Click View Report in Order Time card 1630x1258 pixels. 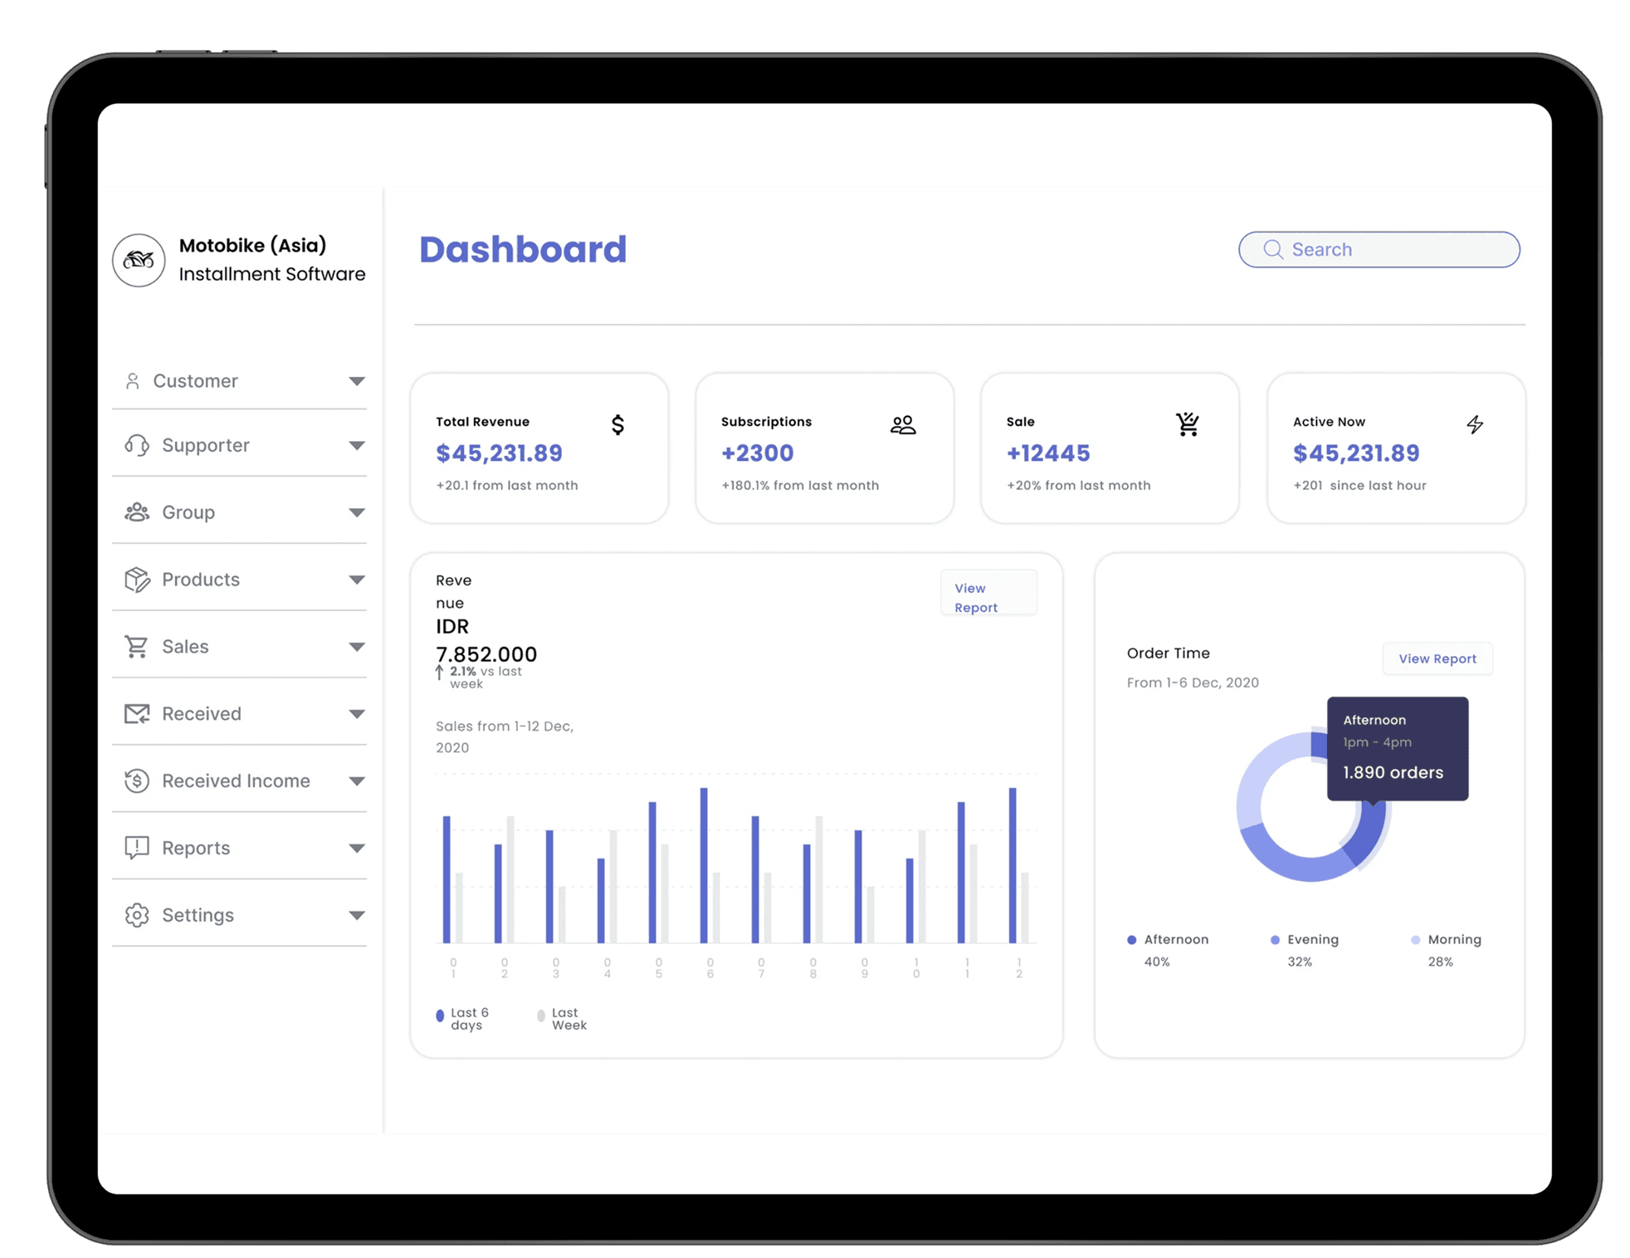click(1437, 658)
